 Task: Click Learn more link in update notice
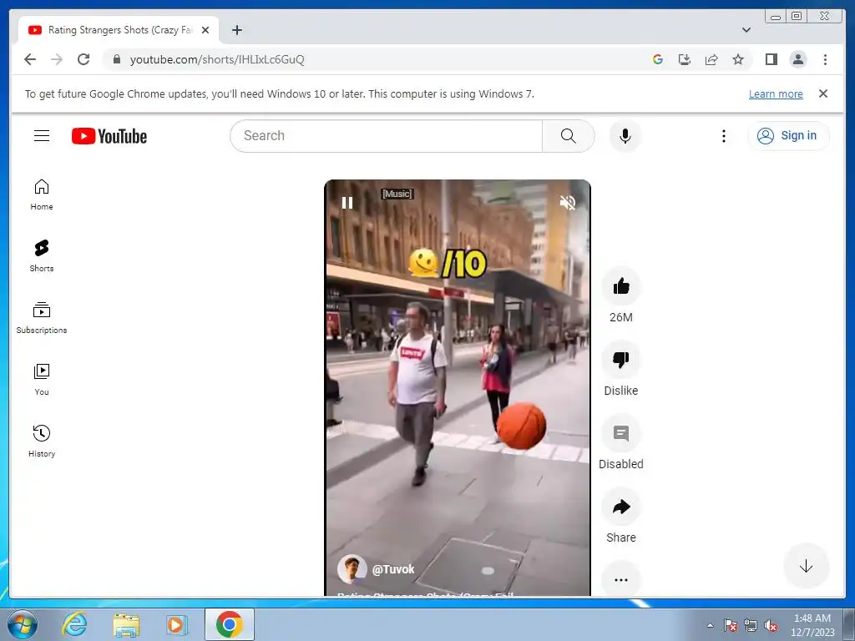click(x=776, y=93)
